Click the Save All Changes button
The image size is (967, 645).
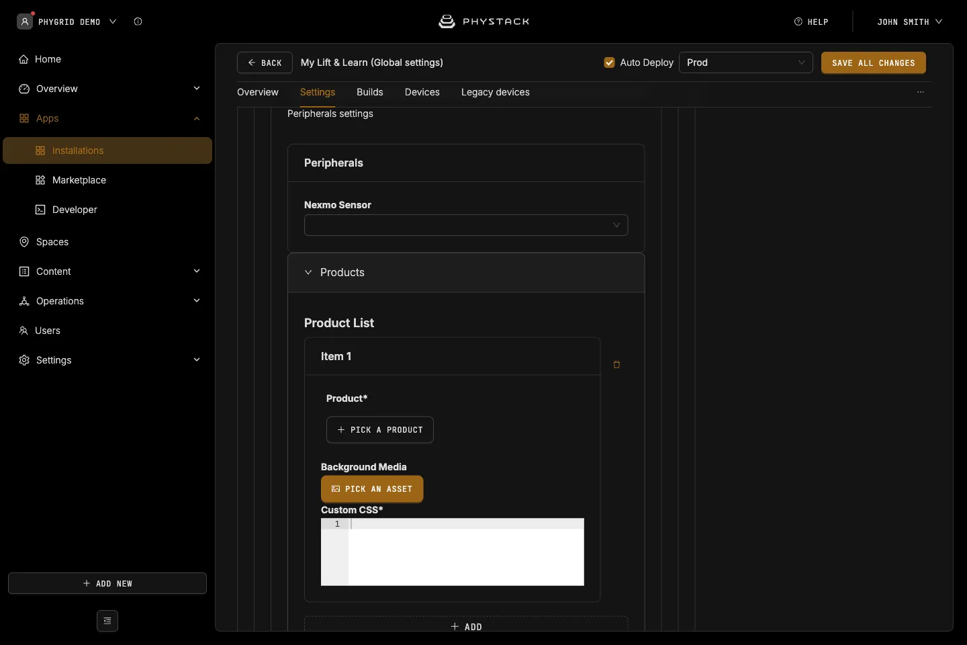(x=874, y=62)
